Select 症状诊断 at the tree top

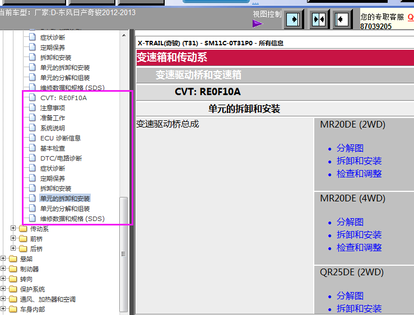pyautogui.click(x=53, y=37)
